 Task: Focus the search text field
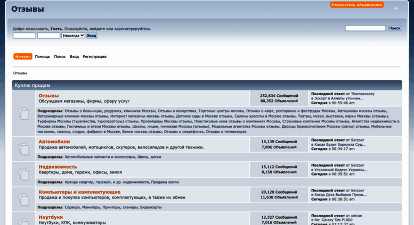[x=366, y=28]
